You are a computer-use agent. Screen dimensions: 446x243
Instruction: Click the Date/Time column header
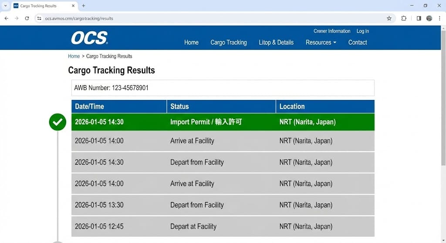point(119,107)
